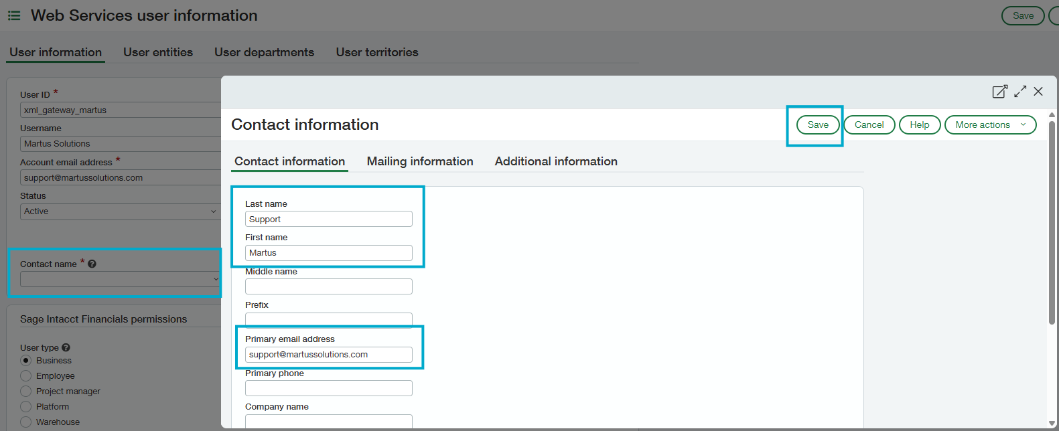This screenshot has width=1059, height=431.
Task: Switch to User territories tab
Action: tap(377, 52)
